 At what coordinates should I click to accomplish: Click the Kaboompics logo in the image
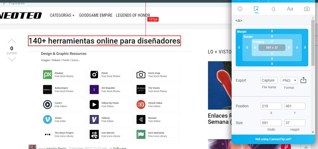pos(47,90)
